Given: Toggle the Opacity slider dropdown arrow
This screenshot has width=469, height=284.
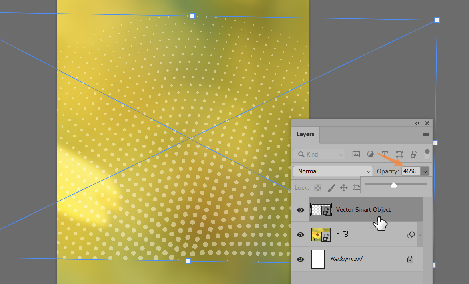Looking at the screenshot, I should click(x=425, y=171).
